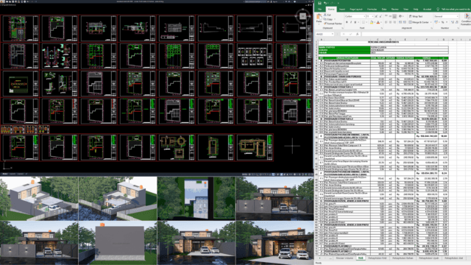Image resolution: width=471 pixels, height=265 pixels.
Task: Click the Paste clipboard icon
Action: pyautogui.click(x=319, y=16)
